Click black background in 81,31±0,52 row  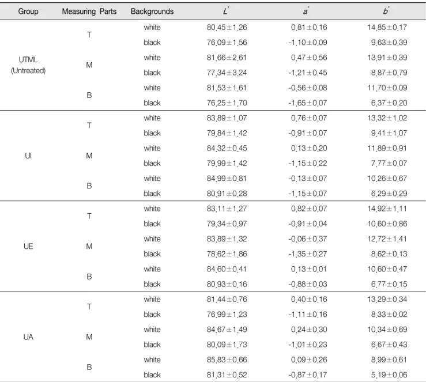point(152,375)
